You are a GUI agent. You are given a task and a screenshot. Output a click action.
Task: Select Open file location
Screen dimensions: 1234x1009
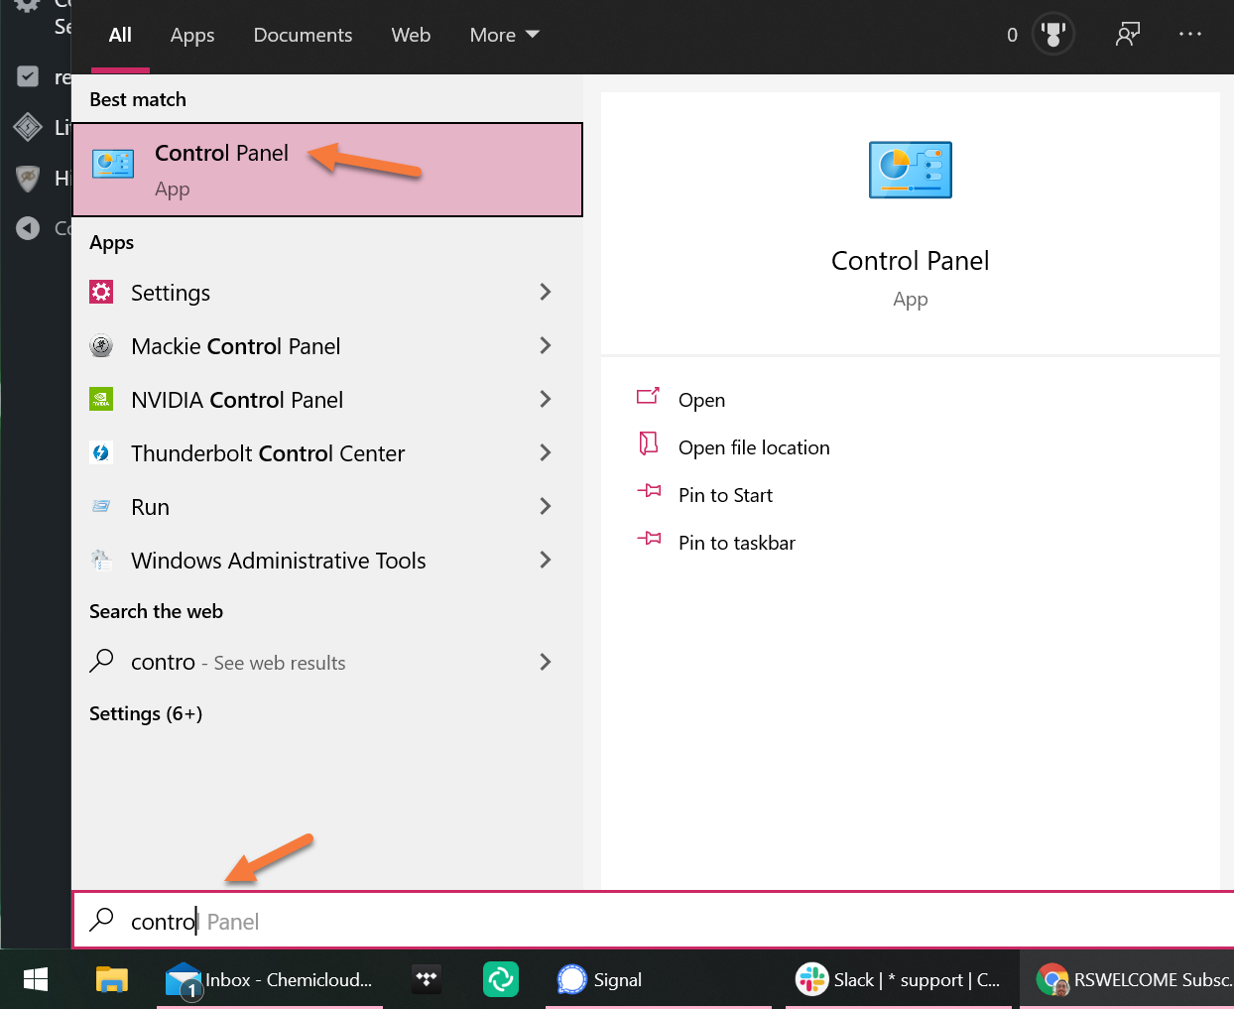click(x=753, y=447)
